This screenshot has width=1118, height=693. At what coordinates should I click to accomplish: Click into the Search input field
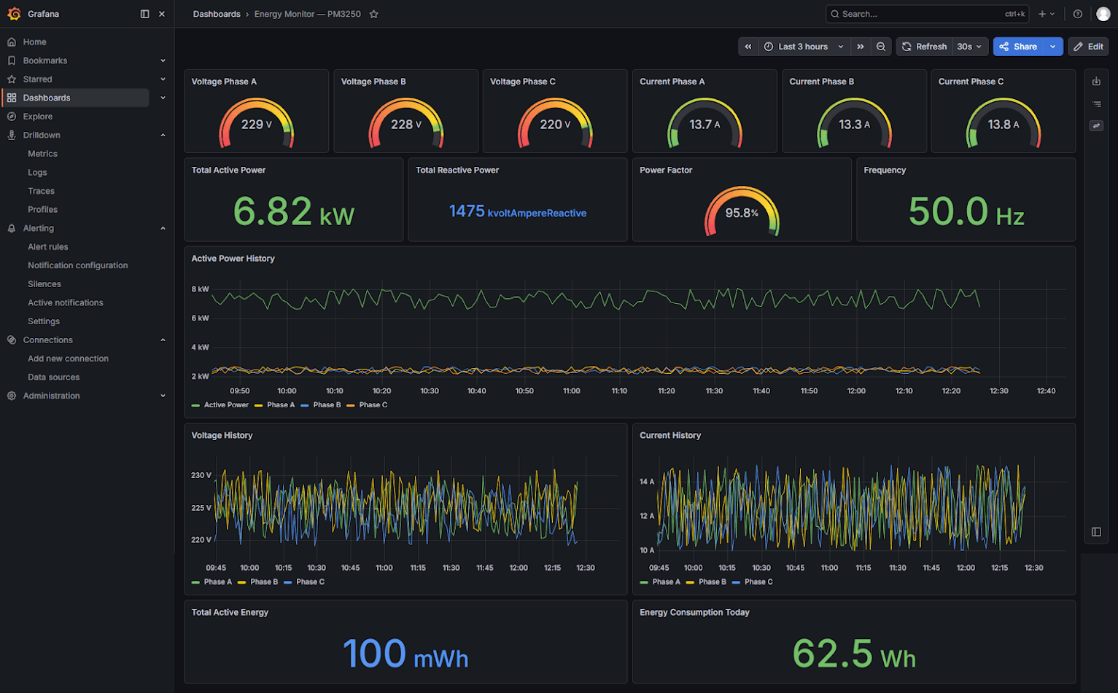[928, 14]
